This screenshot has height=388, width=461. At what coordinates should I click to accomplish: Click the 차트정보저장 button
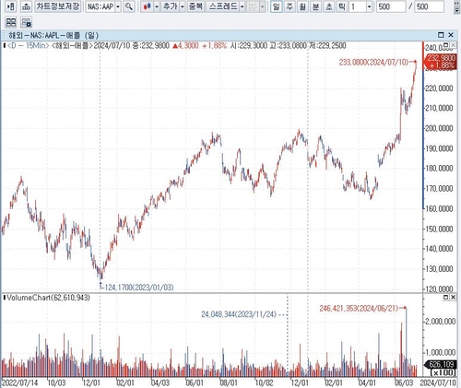point(58,6)
